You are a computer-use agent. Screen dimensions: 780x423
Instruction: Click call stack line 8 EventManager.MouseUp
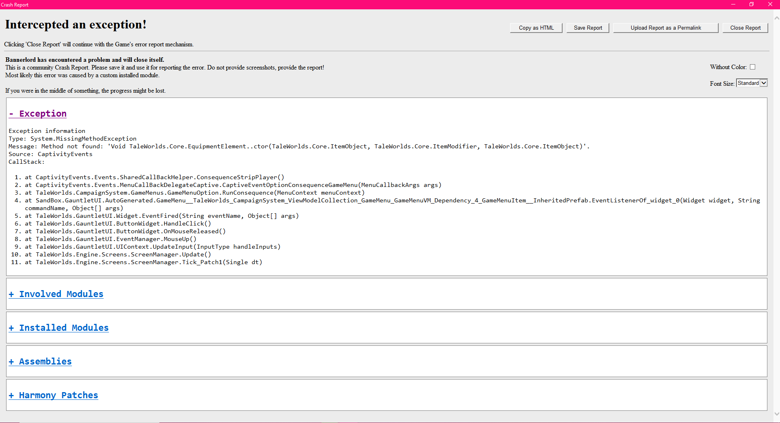point(111,239)
